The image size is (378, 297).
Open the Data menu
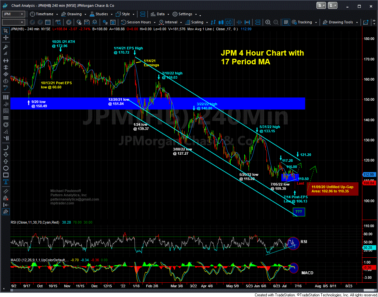160,14
